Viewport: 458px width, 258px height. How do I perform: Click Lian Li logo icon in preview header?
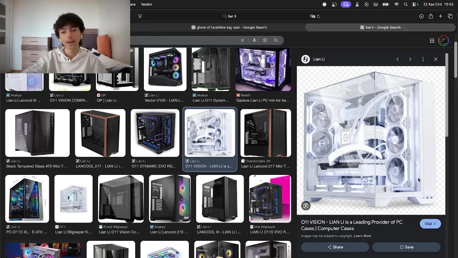pyautogui.click(x=306, y=59)
